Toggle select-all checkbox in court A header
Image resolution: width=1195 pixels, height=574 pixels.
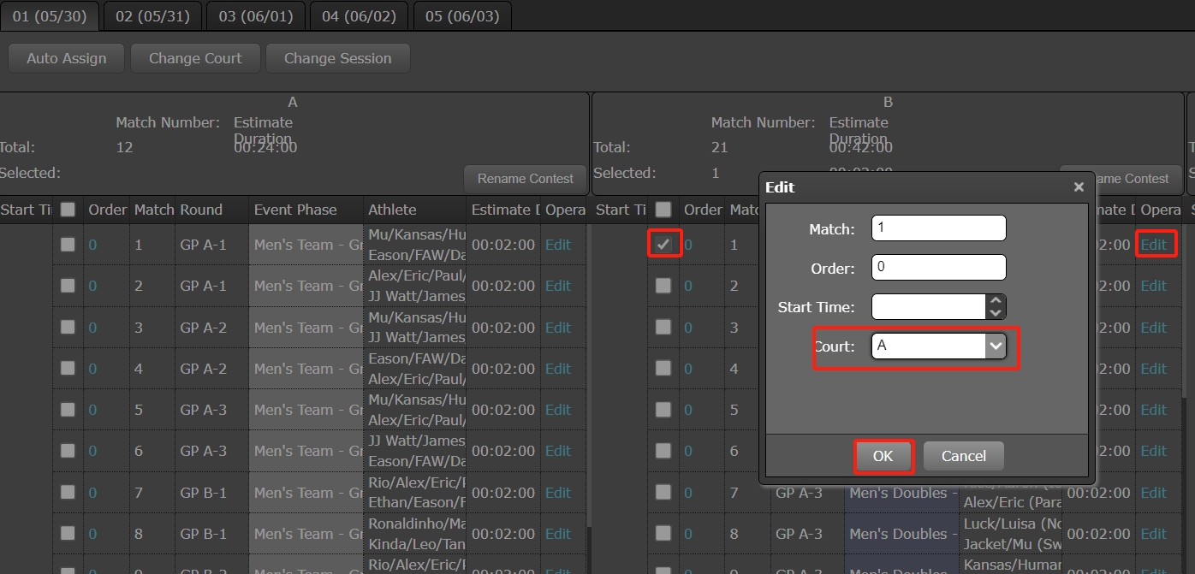[68, 210]
